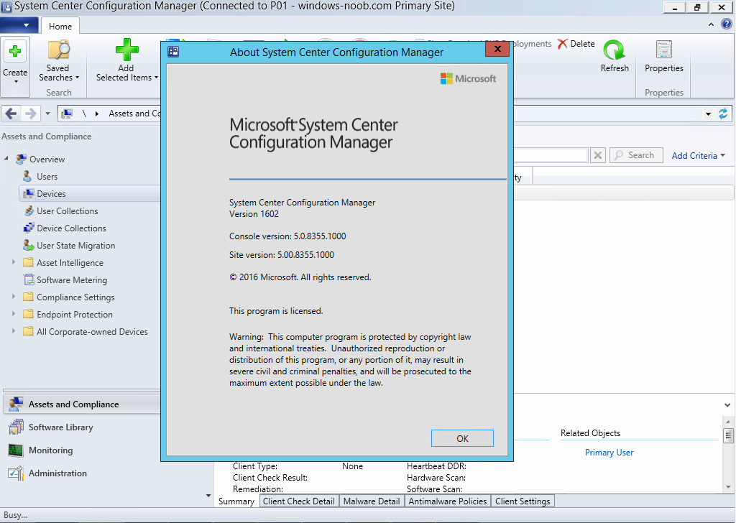Click the red Delete X icon
The width and height of the screenshot is (736, 523).
pyautogui.click(x=562, y=44)
